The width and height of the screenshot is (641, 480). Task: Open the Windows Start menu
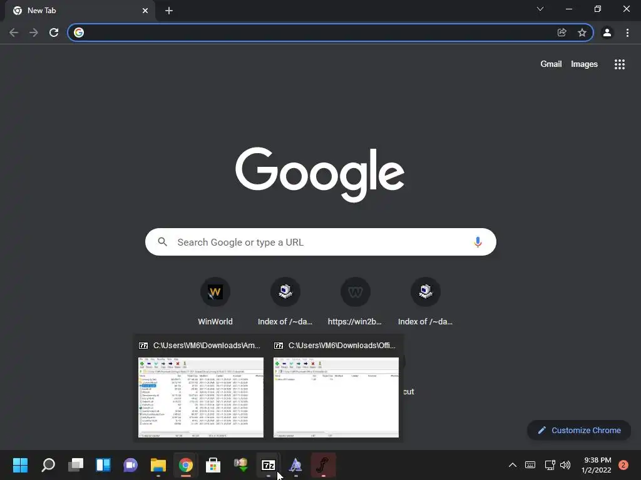click(x=20, y=465)
